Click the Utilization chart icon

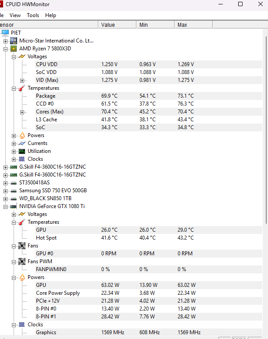[x=22, y=151]
